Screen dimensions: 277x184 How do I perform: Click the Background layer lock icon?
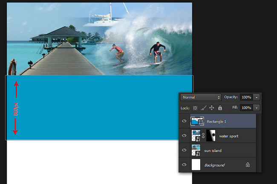(248, 164)
